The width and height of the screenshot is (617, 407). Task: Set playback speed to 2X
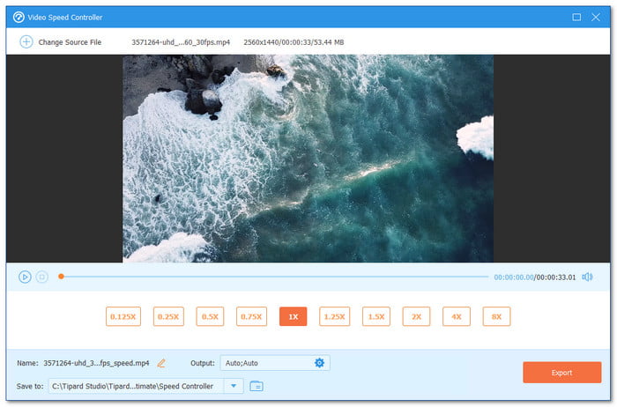point(415,317)
